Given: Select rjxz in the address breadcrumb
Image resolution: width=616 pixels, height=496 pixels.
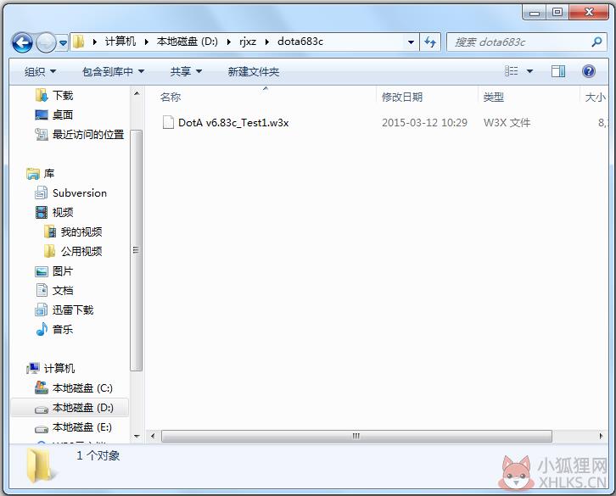Looking at the screenshot, I should coord(248,42).
